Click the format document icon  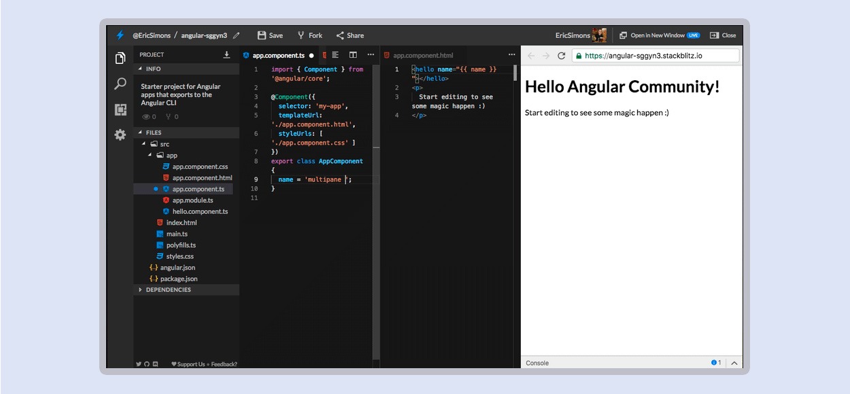[x=335, y=55]
